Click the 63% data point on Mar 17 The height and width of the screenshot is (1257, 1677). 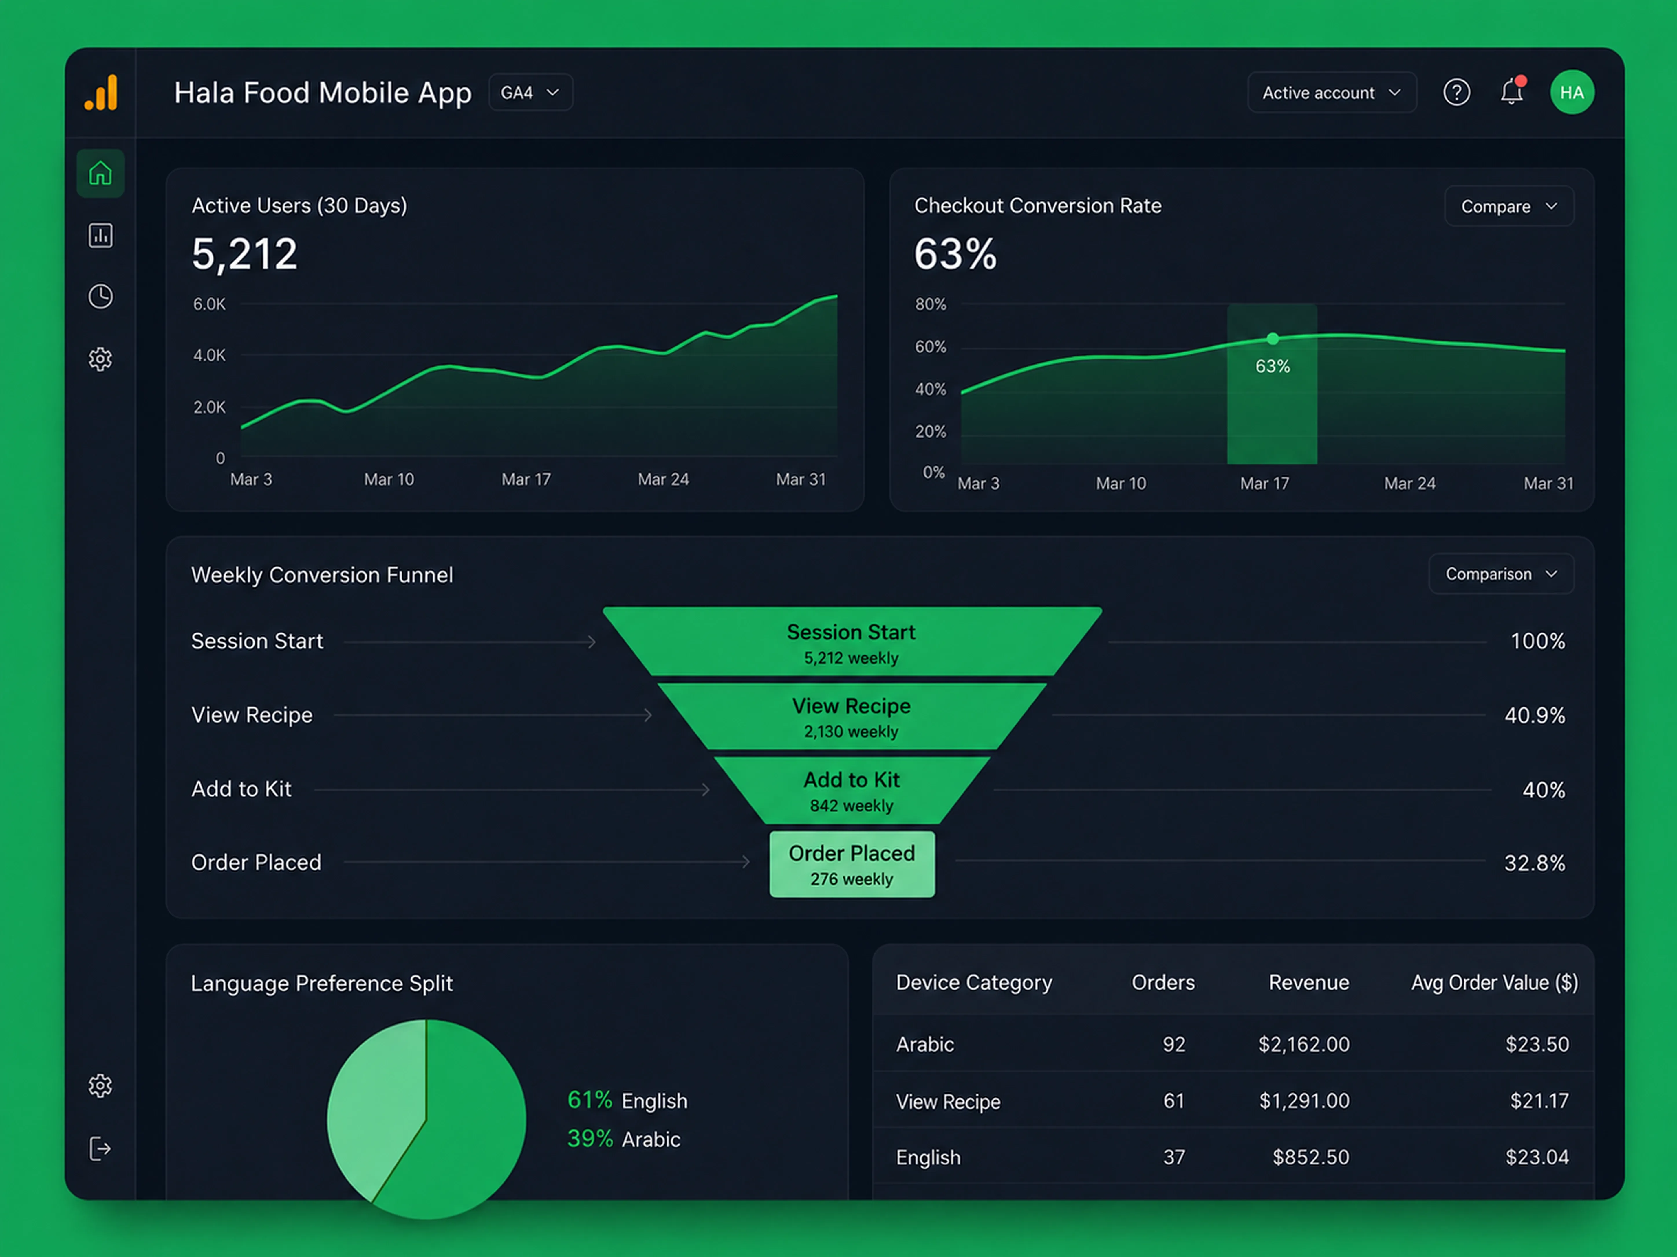[x=1272, y=339]
